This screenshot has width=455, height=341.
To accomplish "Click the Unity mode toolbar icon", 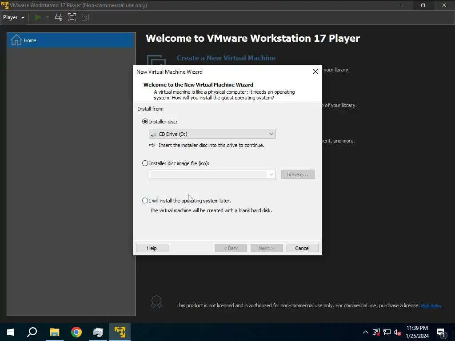I will coord(85,17).
